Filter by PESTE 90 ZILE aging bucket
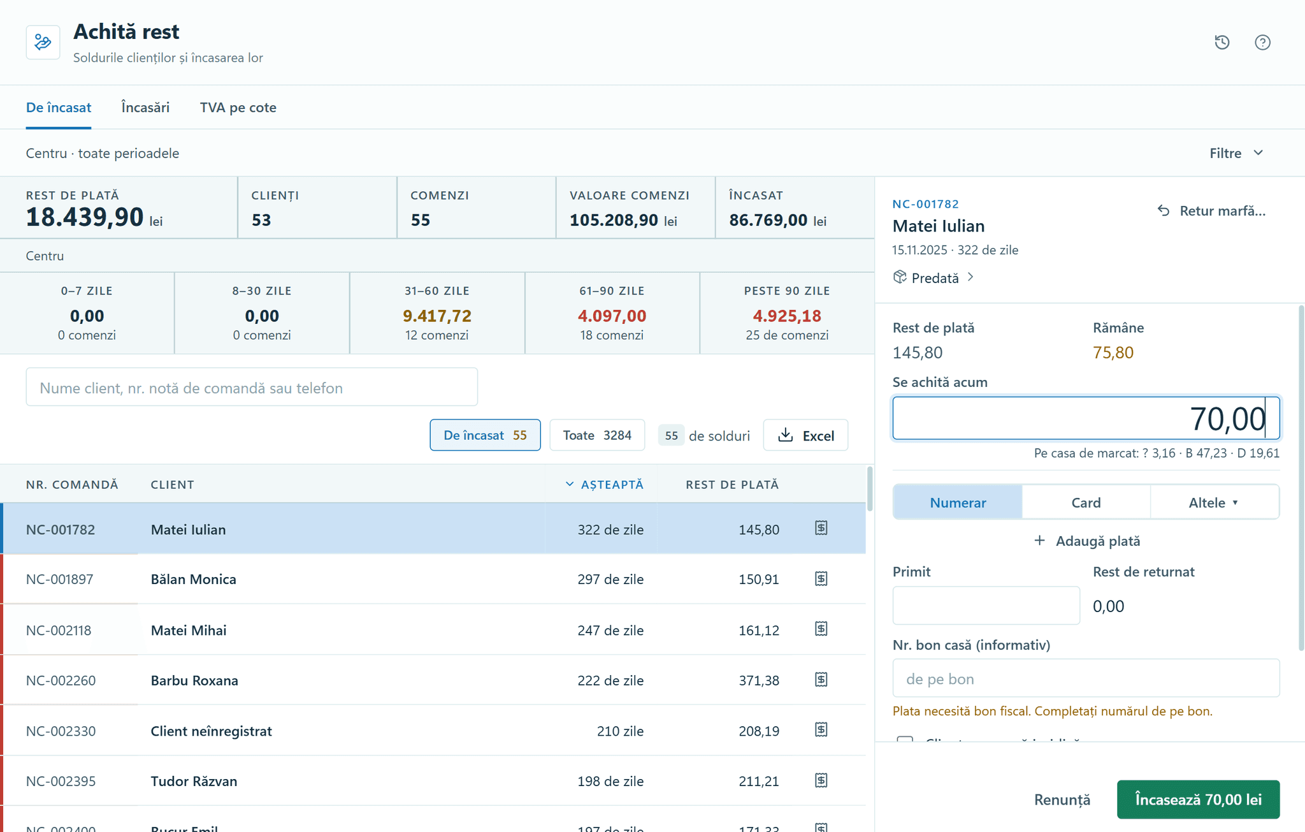This screenshot has width=1305, height=832. 787,313
